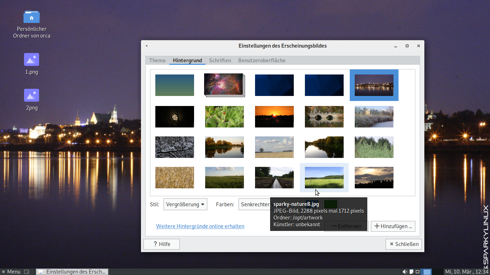Screen dimensions: 490x275
Task: Select the pale field under cloudy sky wallpaper
Action: pyautogui.click(x=274, y=147)
